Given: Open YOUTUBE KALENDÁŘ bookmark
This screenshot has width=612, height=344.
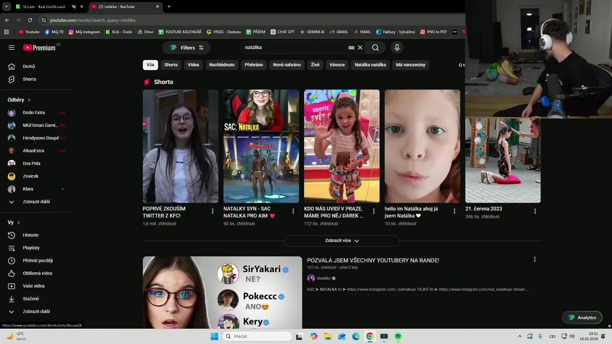Looking at the screenshot, I should coord(180,32).
